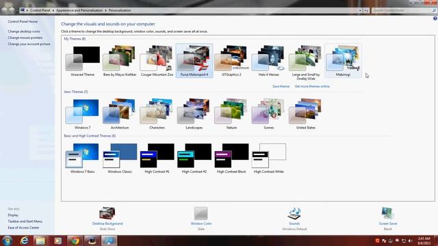Choose the Cougar Mountain Zoo theme
438x246 pixels.
tap(157, 61)
